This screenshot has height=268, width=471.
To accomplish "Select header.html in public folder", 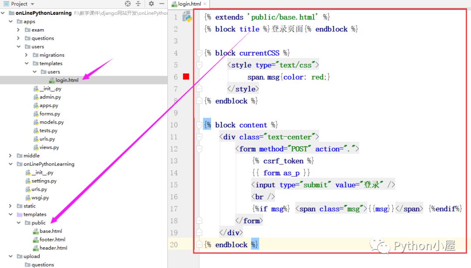I will point(54,248).
